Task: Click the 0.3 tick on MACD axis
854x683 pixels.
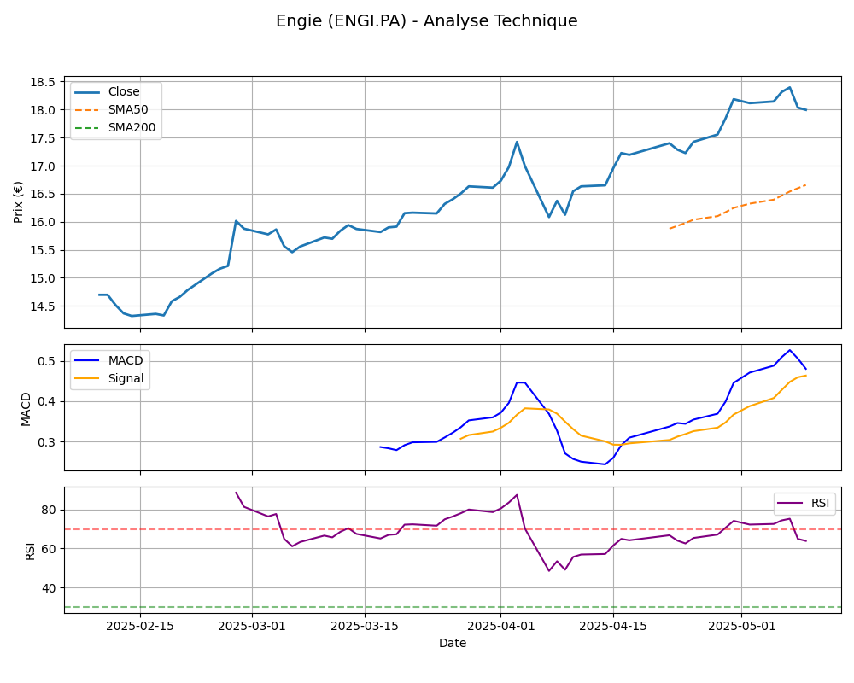Action: coord(46,442)
